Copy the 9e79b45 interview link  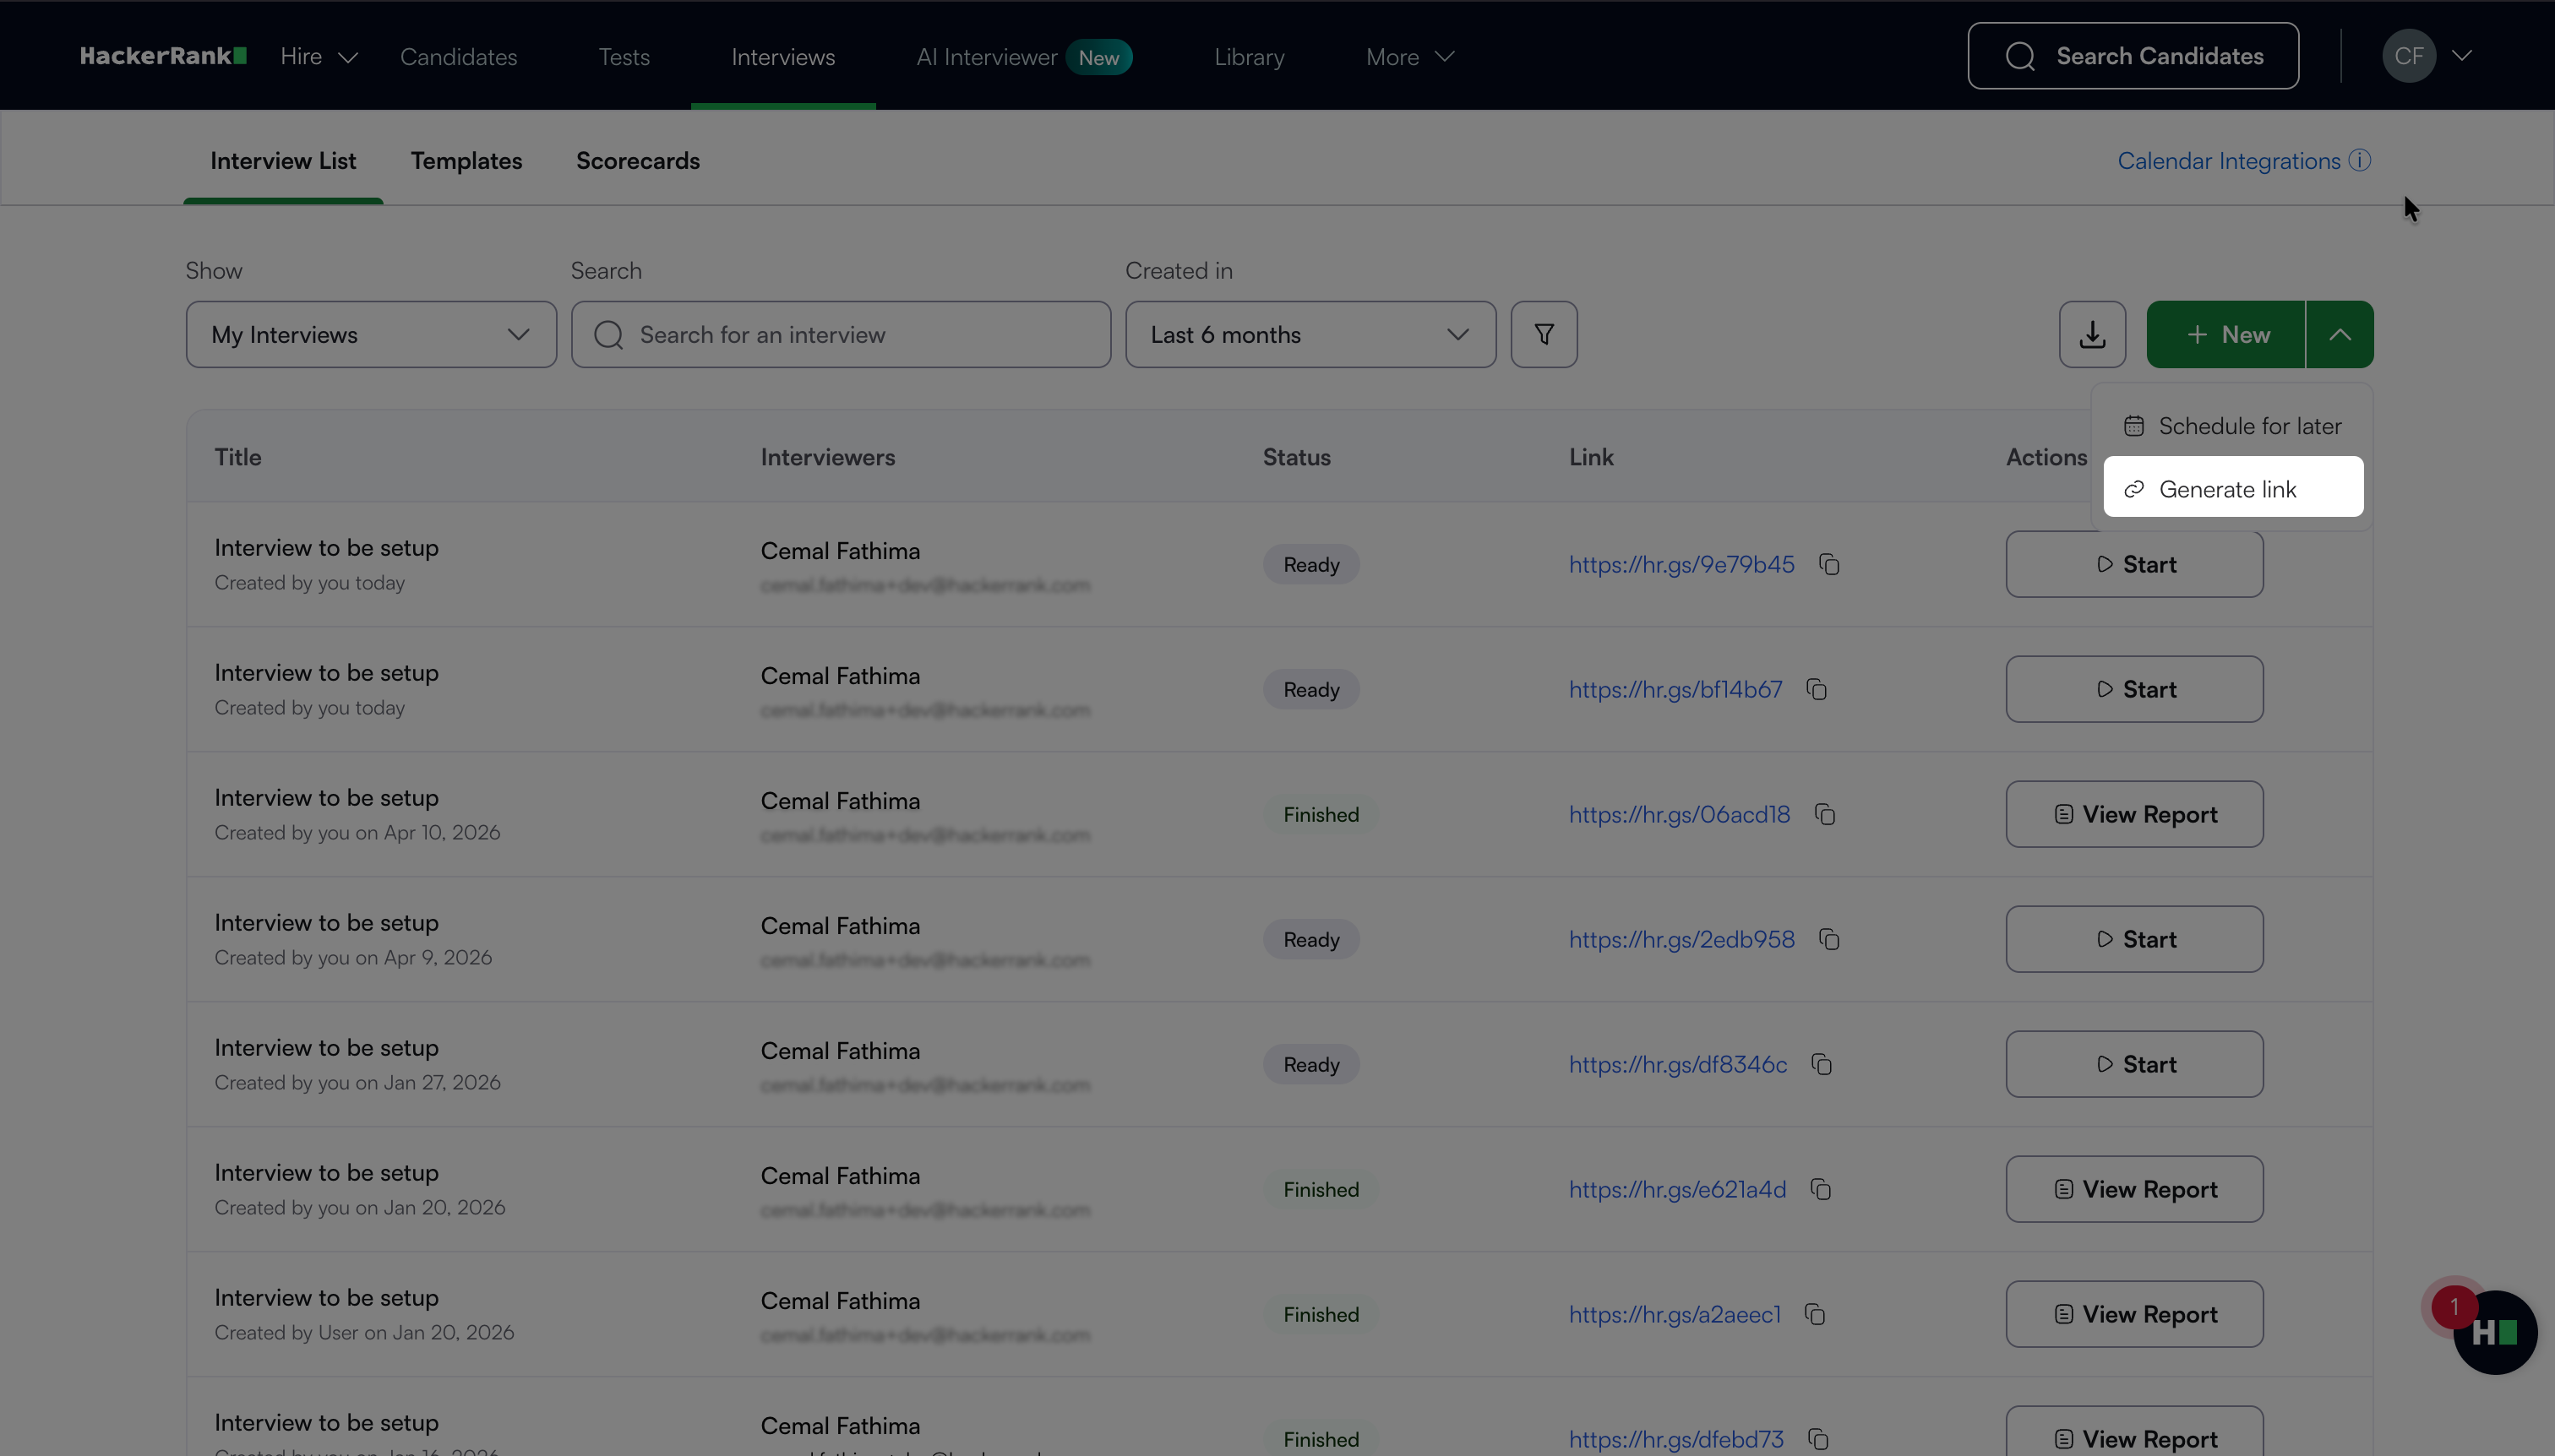pos(1828,565)
